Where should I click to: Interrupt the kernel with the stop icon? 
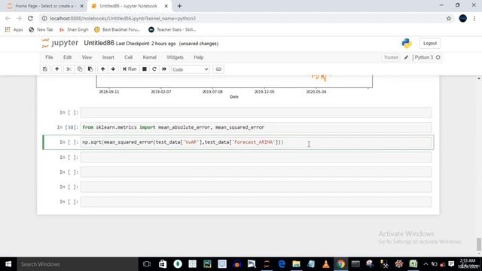[x=144, y=69]
